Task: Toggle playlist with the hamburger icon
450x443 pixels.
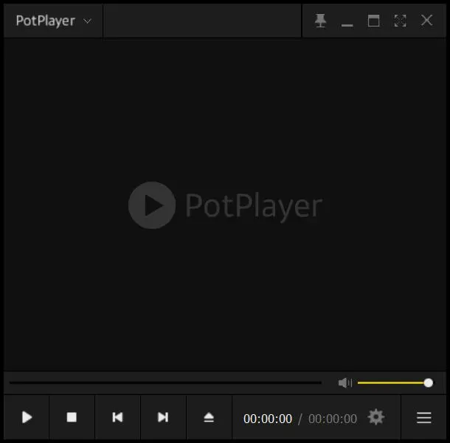Action: pos(423,417)
